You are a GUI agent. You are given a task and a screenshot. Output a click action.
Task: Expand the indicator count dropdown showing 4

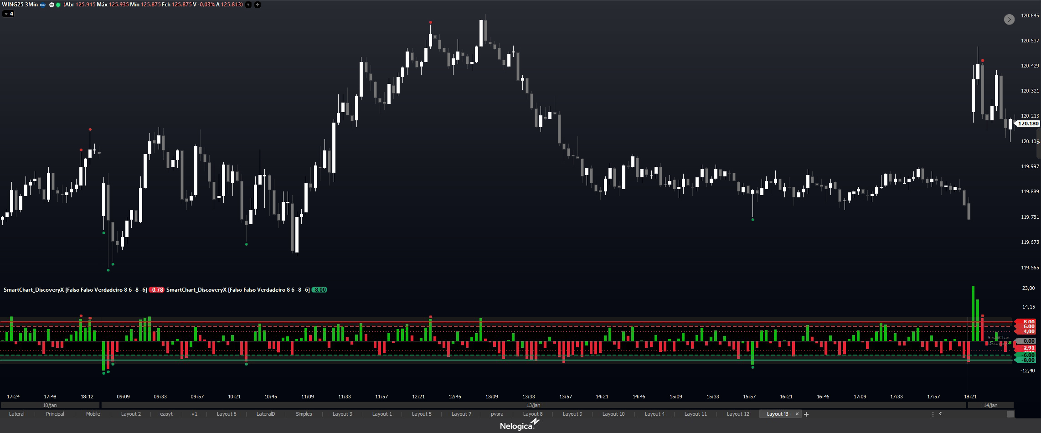[8, 14]
